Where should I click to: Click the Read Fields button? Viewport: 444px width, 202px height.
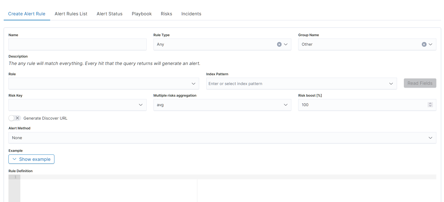point(420,83)
